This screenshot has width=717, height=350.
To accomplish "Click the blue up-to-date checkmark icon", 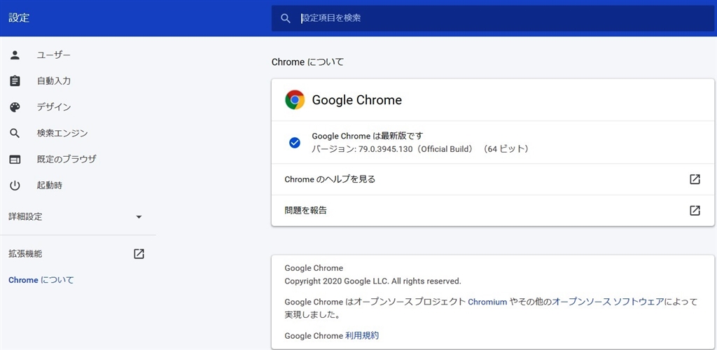I will pyautogui.click(x=295, y=143).
